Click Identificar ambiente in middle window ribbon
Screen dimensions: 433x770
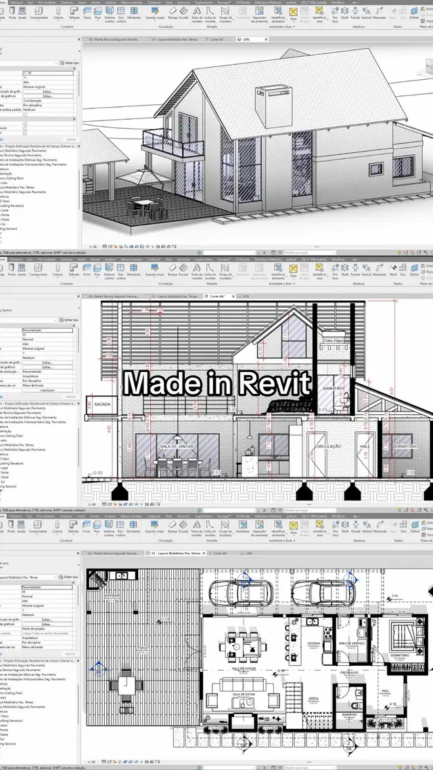click(x=278, y=272)
